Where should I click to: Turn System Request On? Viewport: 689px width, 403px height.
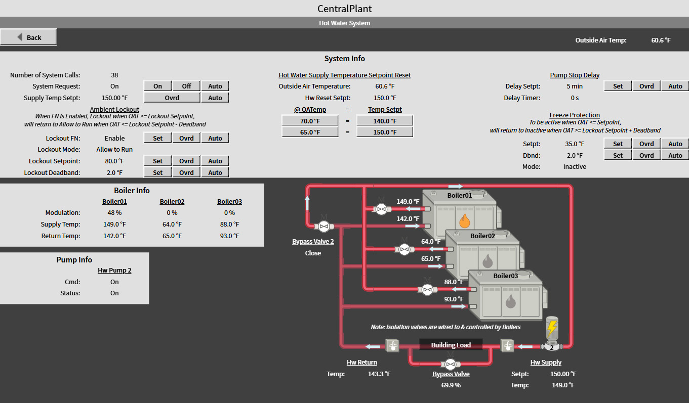coord(158,86)
